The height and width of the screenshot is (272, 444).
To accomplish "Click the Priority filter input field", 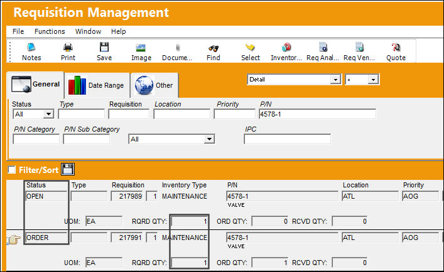I will pos(234,114).
